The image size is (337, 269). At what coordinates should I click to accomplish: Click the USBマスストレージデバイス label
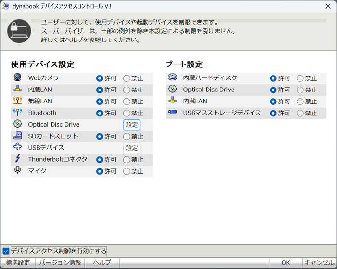pos(222,113)
